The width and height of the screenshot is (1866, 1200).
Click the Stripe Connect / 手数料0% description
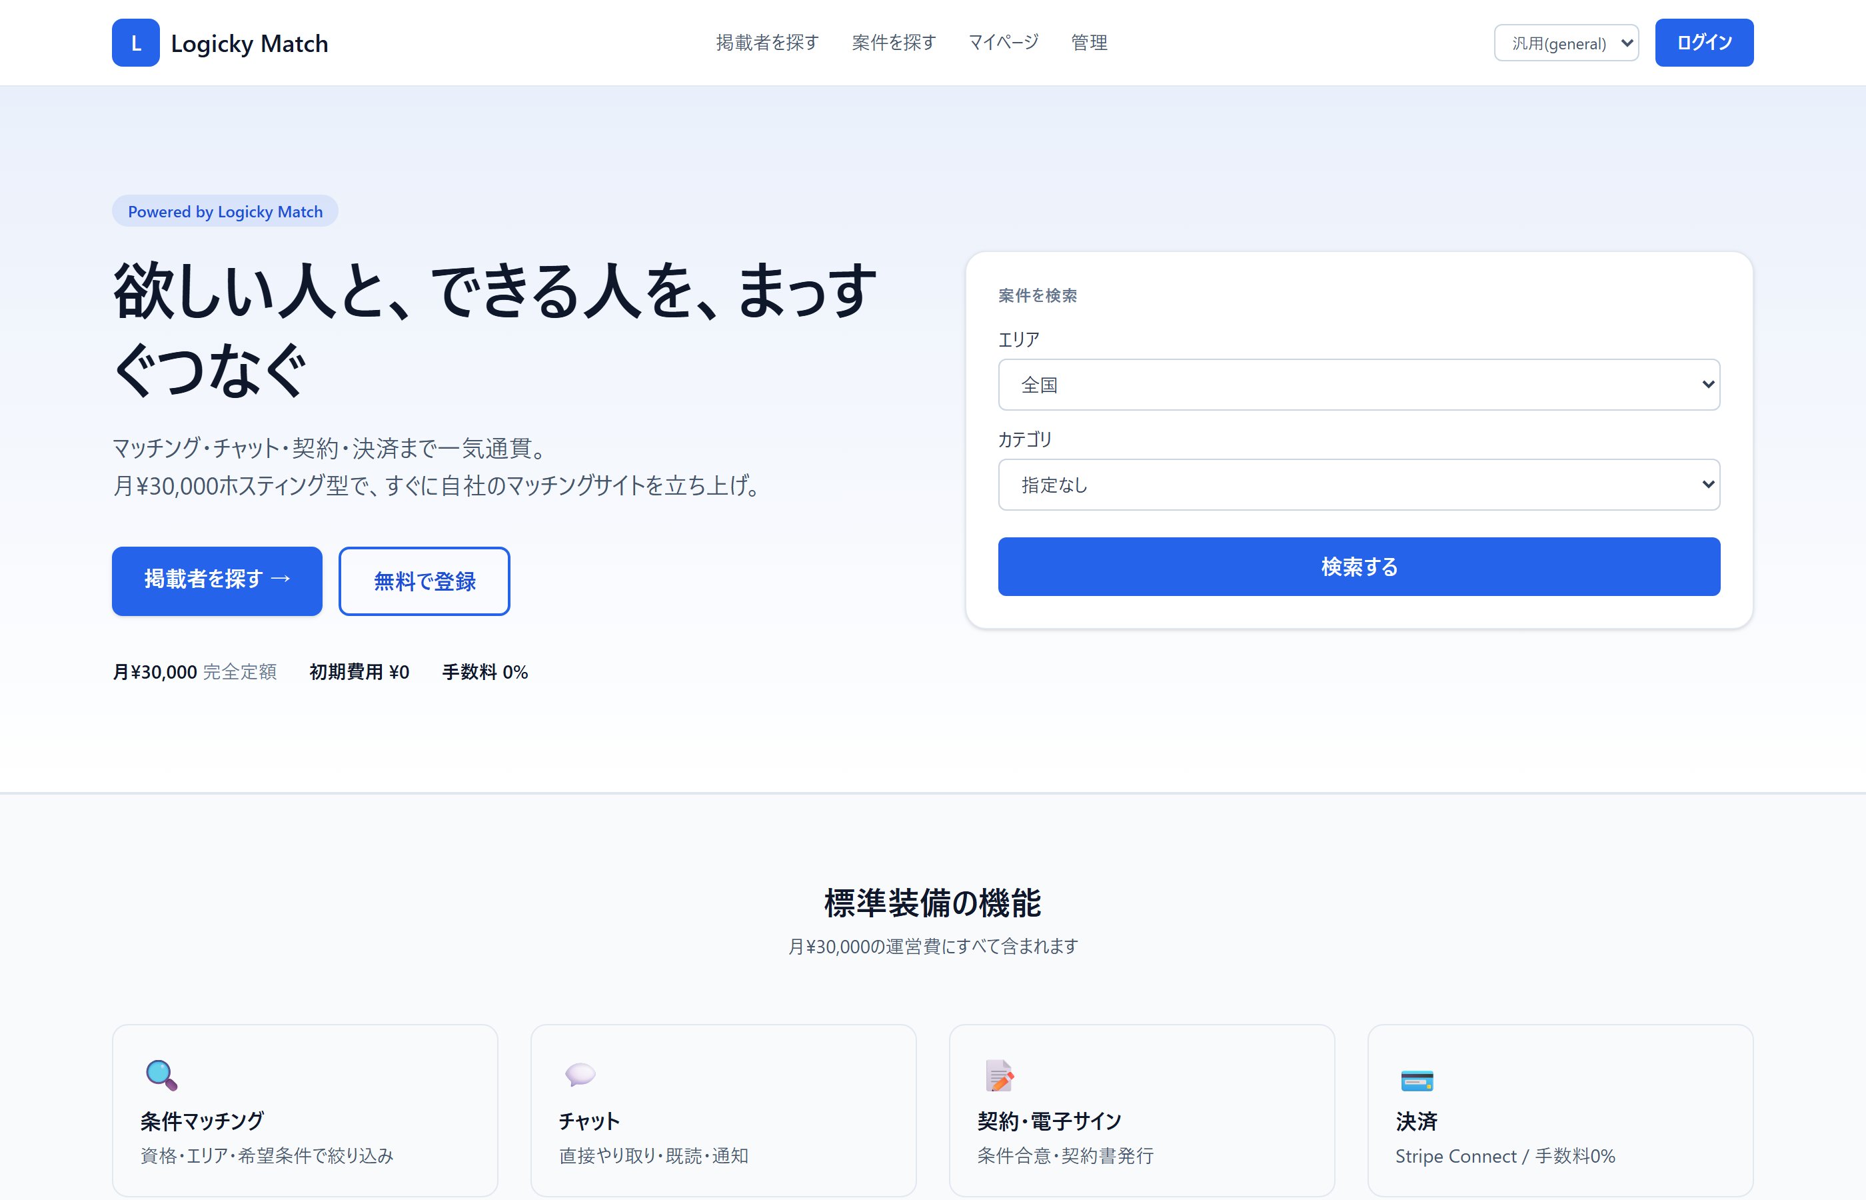pos(1505,1155)
